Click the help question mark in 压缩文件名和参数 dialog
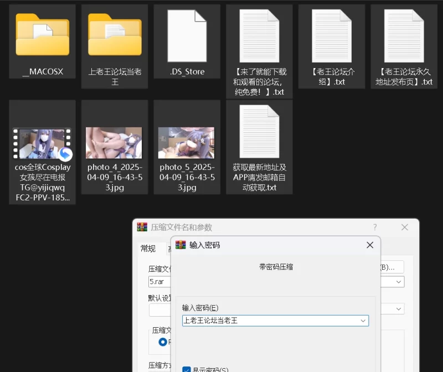The height and width of the screenshot is (372, 443). tap(375, 228)
